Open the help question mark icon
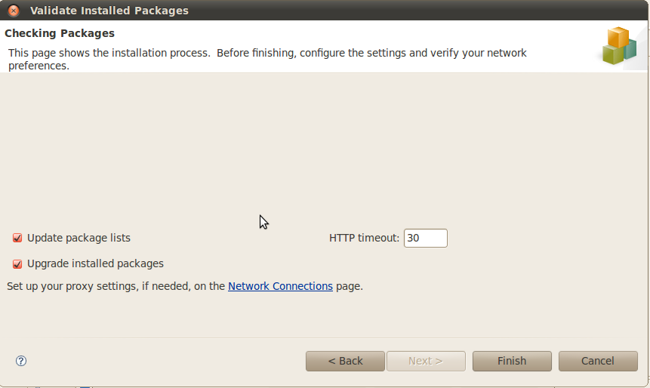650x388 pixels. pos(20,361)
